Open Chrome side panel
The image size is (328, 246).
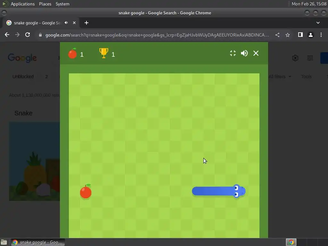300,35
